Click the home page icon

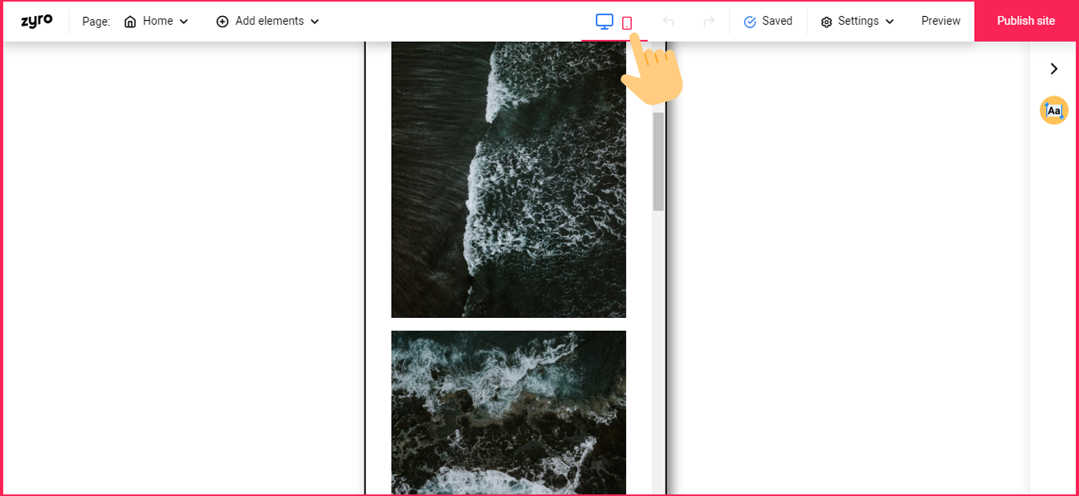[130, 22]
